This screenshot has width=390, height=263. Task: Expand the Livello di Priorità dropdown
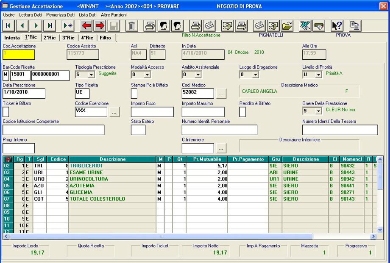click(318, 75)
